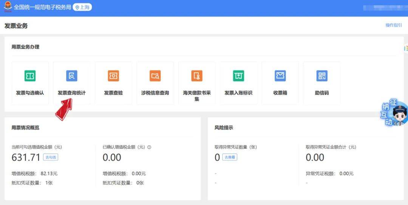Click the partially hidden icon at right edge
This screenshot has width=408, height=205.
(x=406, y=48)
